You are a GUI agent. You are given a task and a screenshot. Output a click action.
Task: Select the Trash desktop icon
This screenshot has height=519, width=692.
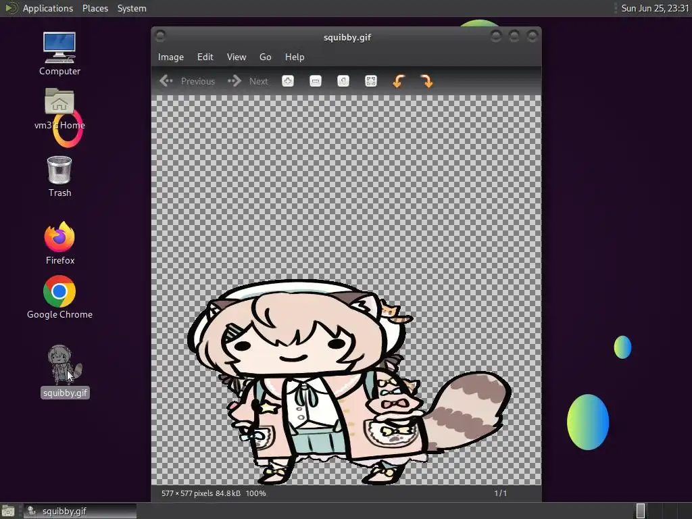tap(59, 176)
